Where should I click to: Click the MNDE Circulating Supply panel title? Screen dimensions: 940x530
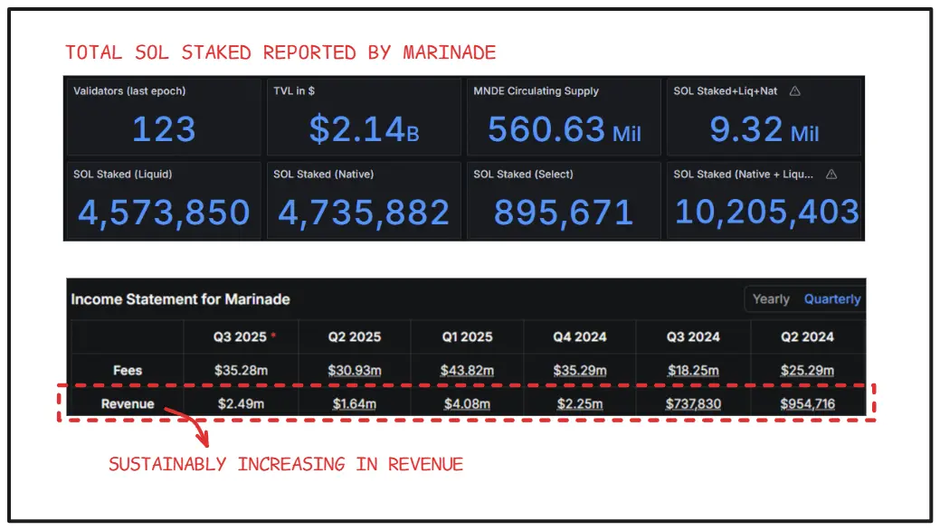(536, 91)
